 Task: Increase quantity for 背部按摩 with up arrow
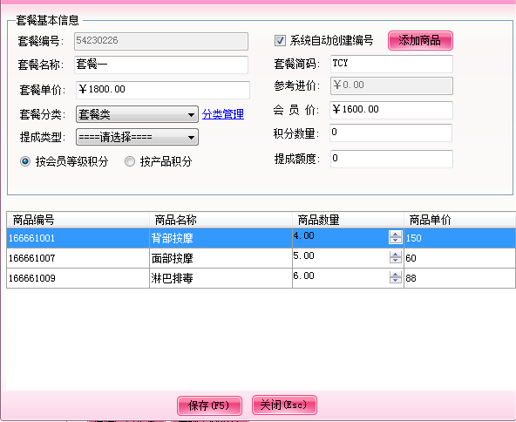(x=395, y=234)
